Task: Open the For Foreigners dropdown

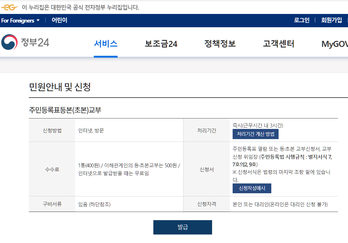Action: click(20, 20)
